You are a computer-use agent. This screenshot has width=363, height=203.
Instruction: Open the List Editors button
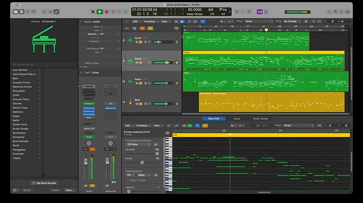coord(329,12)
